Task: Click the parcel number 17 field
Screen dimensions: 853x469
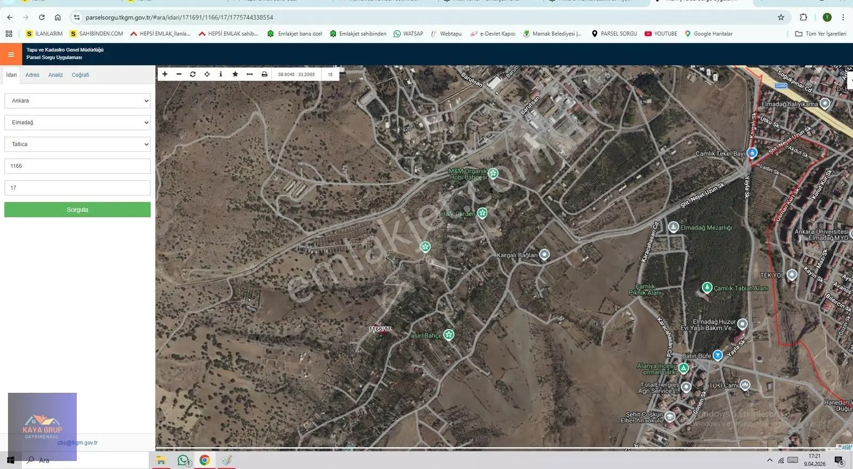Action: click(77, 188)
